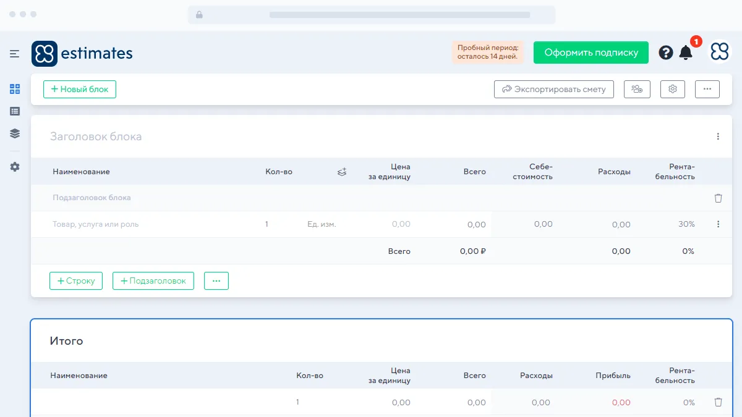Click Оформить подписку button
The height and width of the screenshot is (417, 742).
[591, 53]
